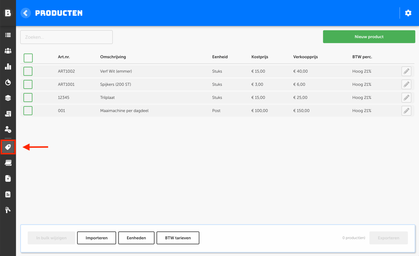
Task: Open the stacked layers sidebar icon
Action: 8,98
